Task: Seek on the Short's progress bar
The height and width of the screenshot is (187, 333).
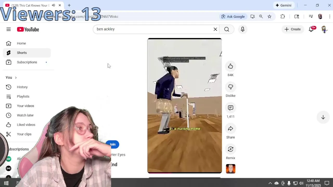Action: 184,173
